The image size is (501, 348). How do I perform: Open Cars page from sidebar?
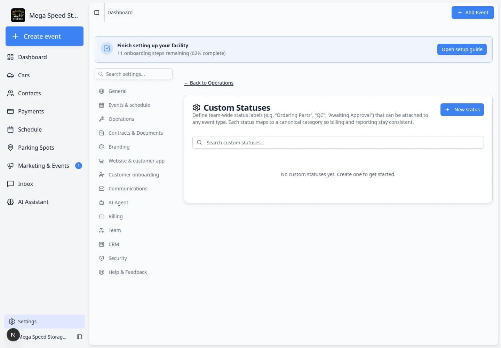click(x=45, y=75)
